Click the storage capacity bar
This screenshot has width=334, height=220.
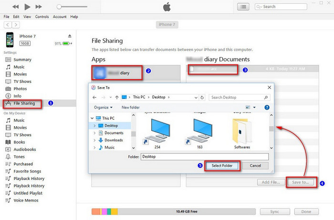click(x=174, y=211)
